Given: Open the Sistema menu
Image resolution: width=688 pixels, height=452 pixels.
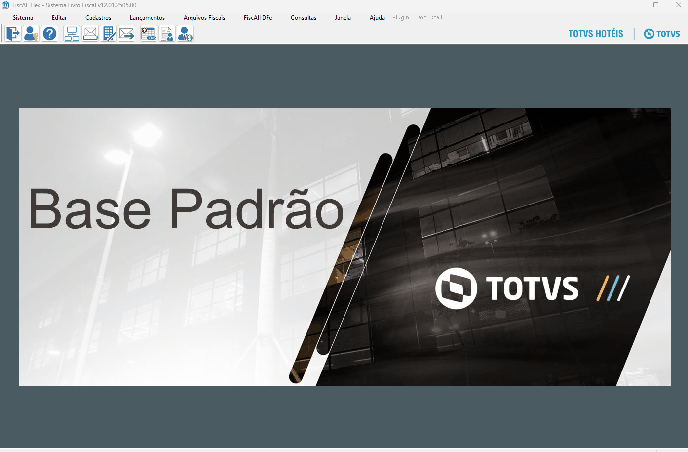Looking at the screenshot, I should pyautogui.click(x=23, y=17).
